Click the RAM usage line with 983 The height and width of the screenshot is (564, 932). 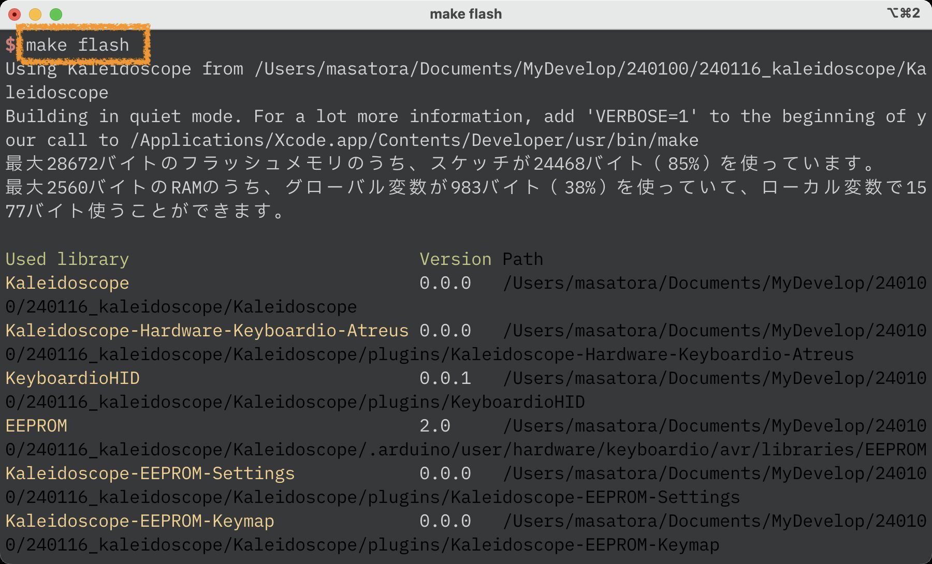tap(466, 187)
